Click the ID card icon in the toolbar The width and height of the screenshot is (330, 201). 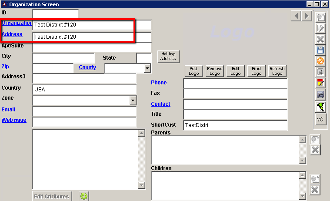tap(320, 94)
